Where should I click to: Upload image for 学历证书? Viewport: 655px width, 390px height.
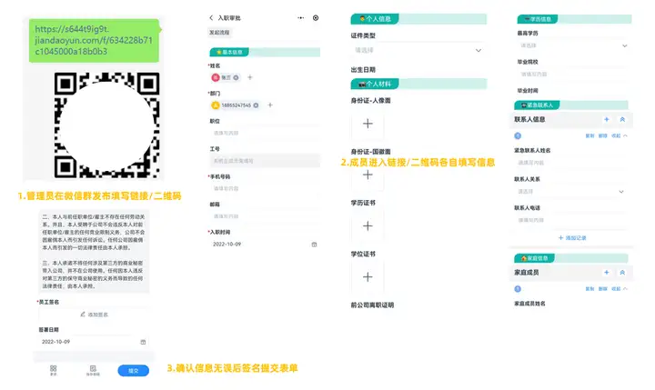pos(368,225)
